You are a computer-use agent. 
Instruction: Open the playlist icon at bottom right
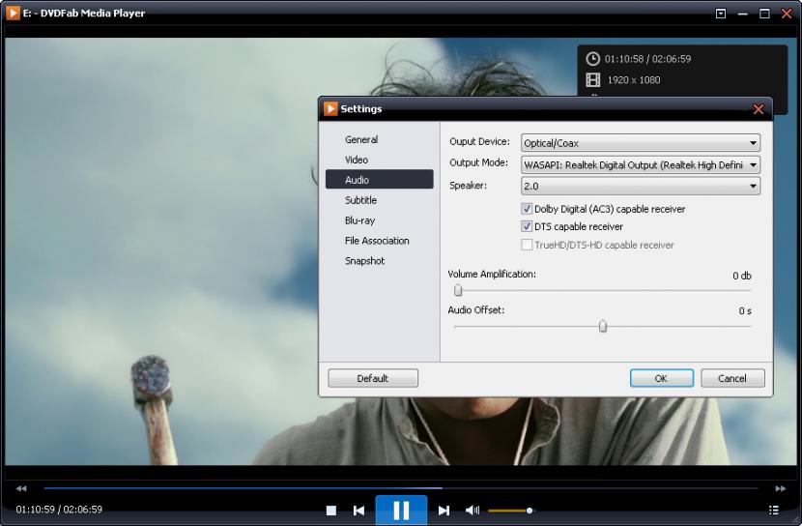coord(773,511)
